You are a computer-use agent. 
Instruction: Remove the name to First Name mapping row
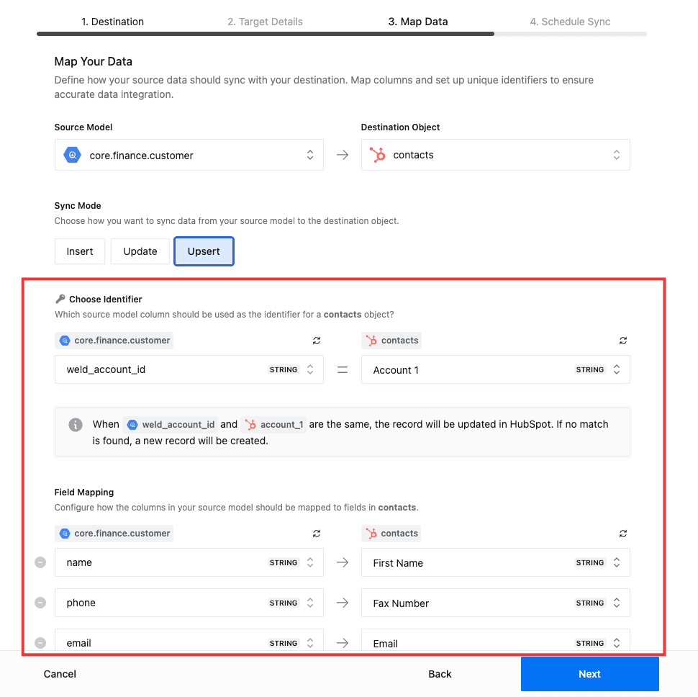(40, 562)
